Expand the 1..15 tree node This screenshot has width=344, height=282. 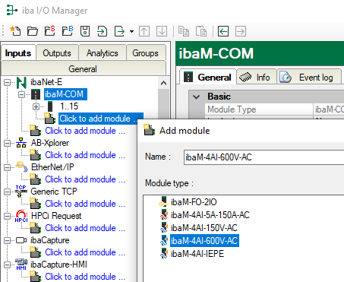[x=36, y=106]
